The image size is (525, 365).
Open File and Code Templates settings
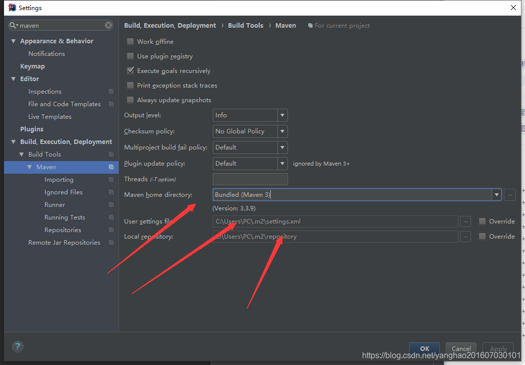[x=64, y=104]
